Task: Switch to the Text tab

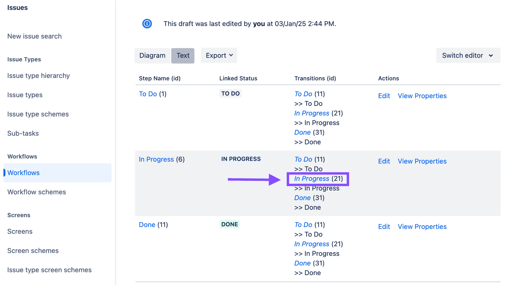Action: click(183, 55)
